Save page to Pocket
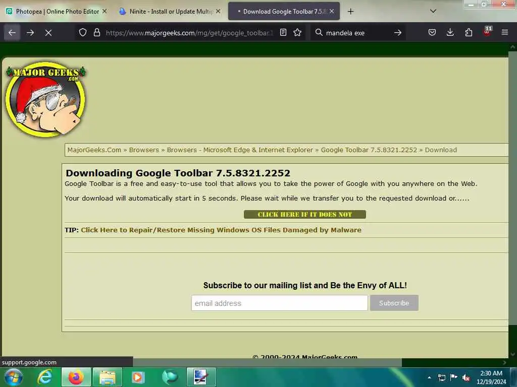Viewport: 517px width, 387px height. coord(432,33)
